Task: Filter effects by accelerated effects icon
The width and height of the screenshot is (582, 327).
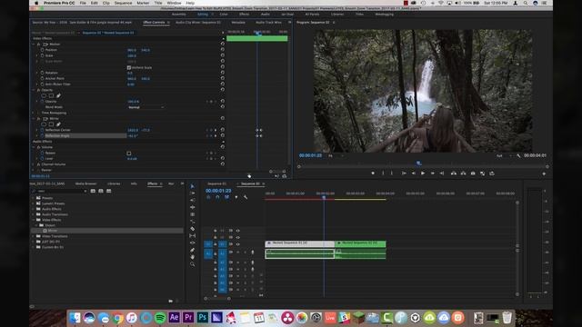Action: tap(93, 191)
